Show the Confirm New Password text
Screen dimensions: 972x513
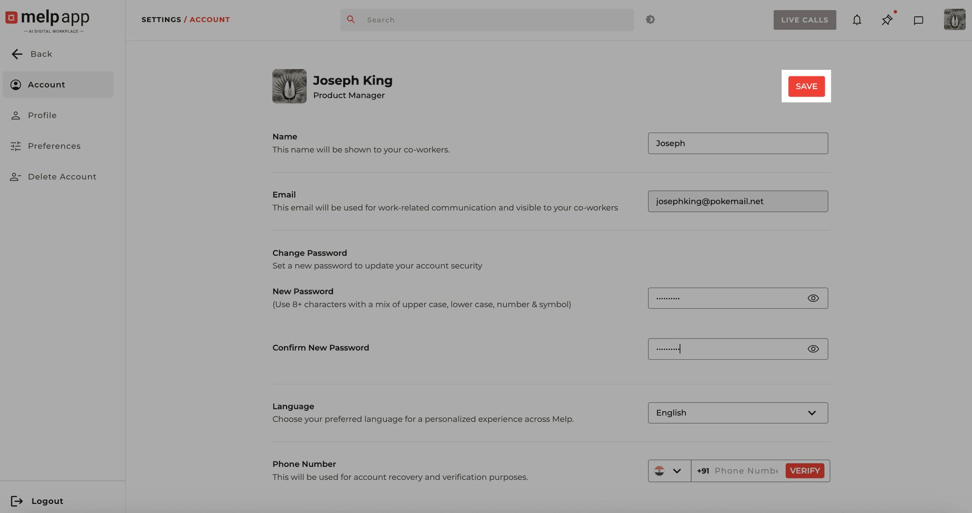coord(813,348)
